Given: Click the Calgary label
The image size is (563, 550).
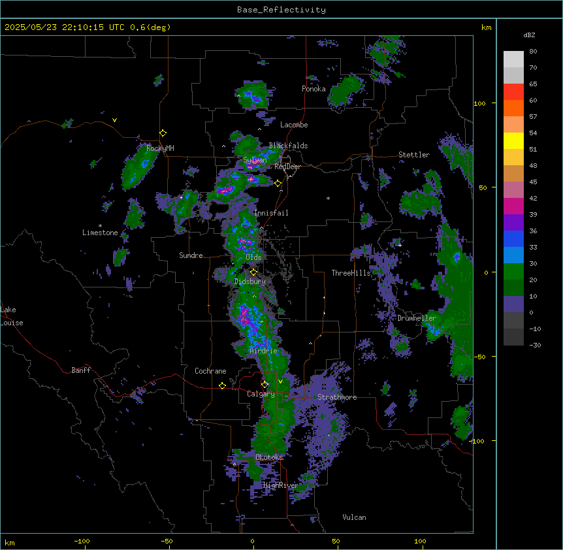Looking at the screenshot, I should (261, 394).
